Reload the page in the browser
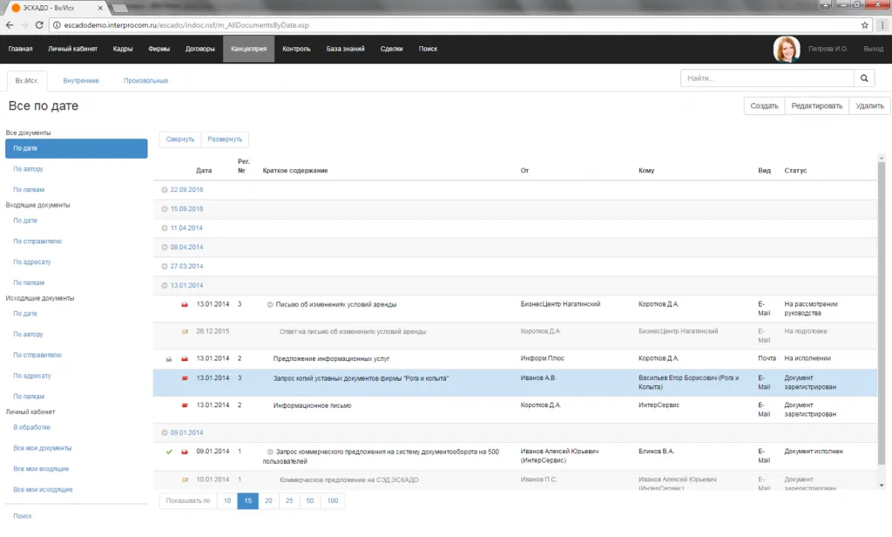 40,25
